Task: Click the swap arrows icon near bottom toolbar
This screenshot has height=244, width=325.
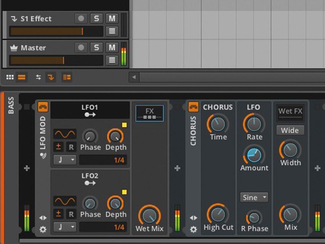Action: tap(38, 77)
